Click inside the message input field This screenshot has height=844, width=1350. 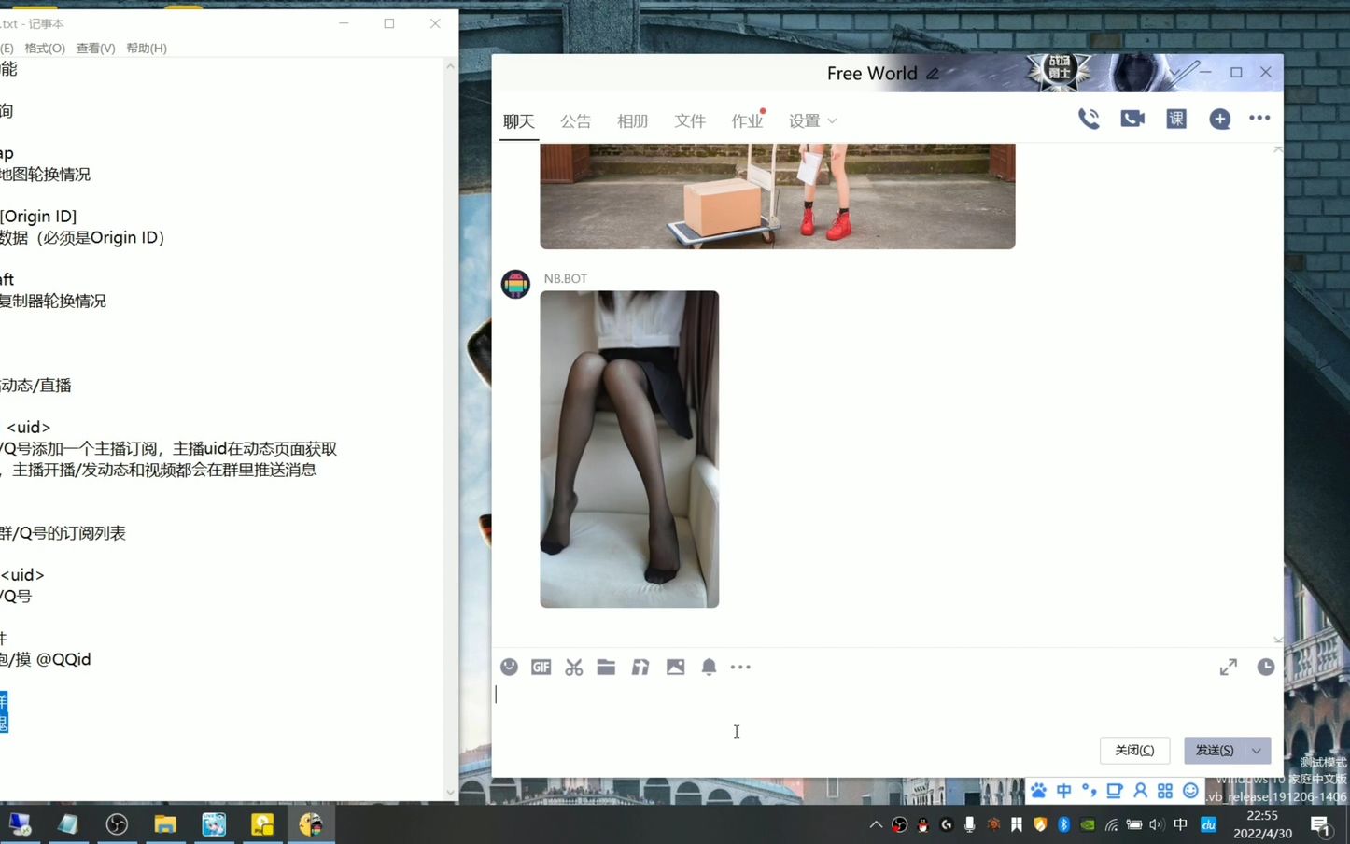point(840,710)
